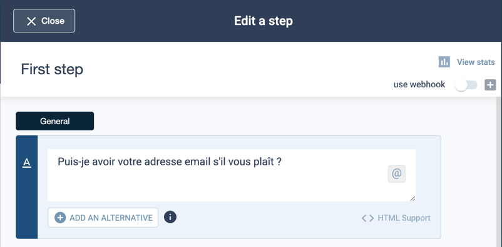502x247 pixels.
Task: Open the HTML Support link
Action: point(404,218)
